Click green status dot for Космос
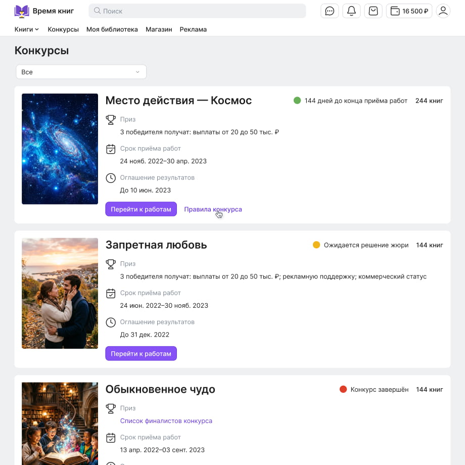The width and height of the screenshot is (465, 465). coord(297,101)
